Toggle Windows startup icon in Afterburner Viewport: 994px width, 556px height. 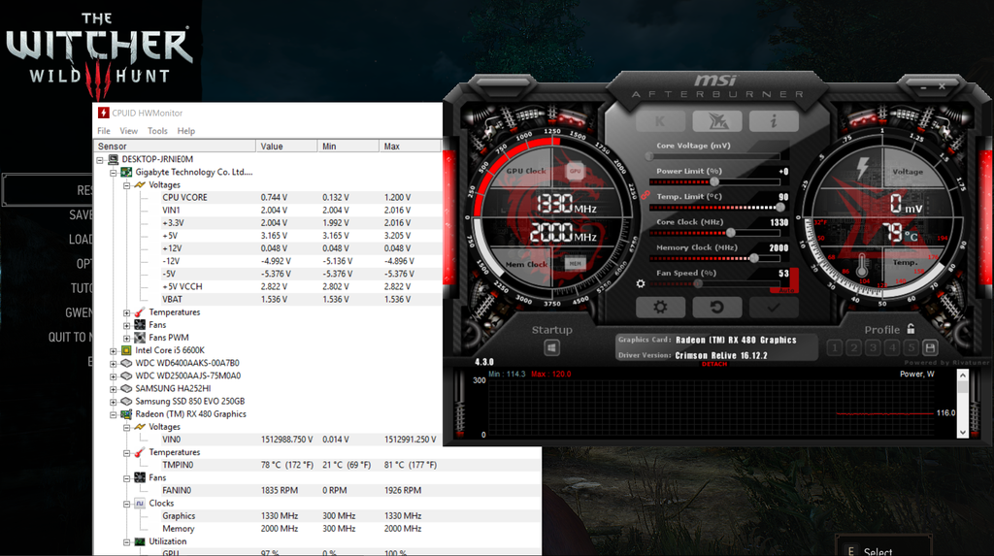click(x=551, y=347)
